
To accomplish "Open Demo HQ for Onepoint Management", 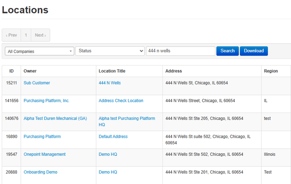I will (108, 154).
